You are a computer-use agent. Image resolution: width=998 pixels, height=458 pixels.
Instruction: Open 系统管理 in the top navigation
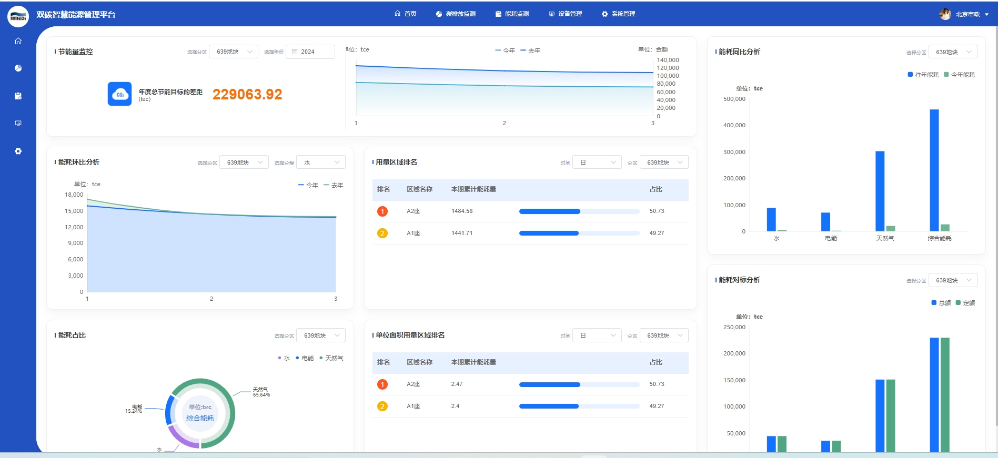coord(619,14)
